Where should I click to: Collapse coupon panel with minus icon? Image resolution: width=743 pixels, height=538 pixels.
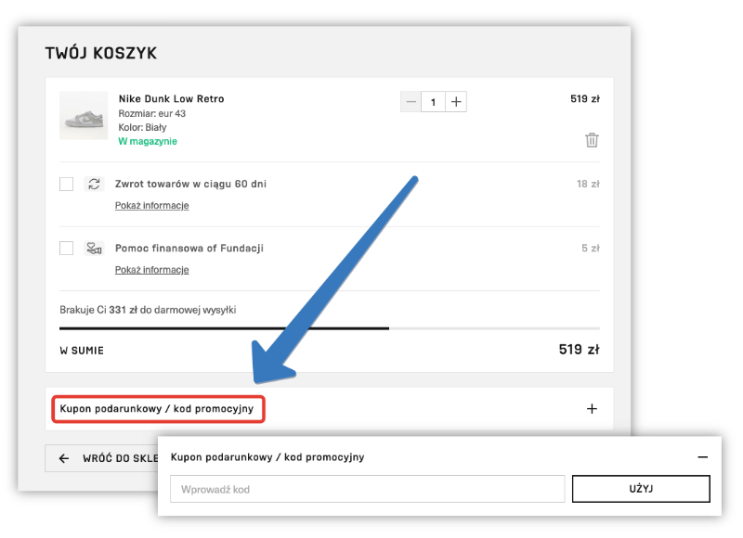pos(703,457)
